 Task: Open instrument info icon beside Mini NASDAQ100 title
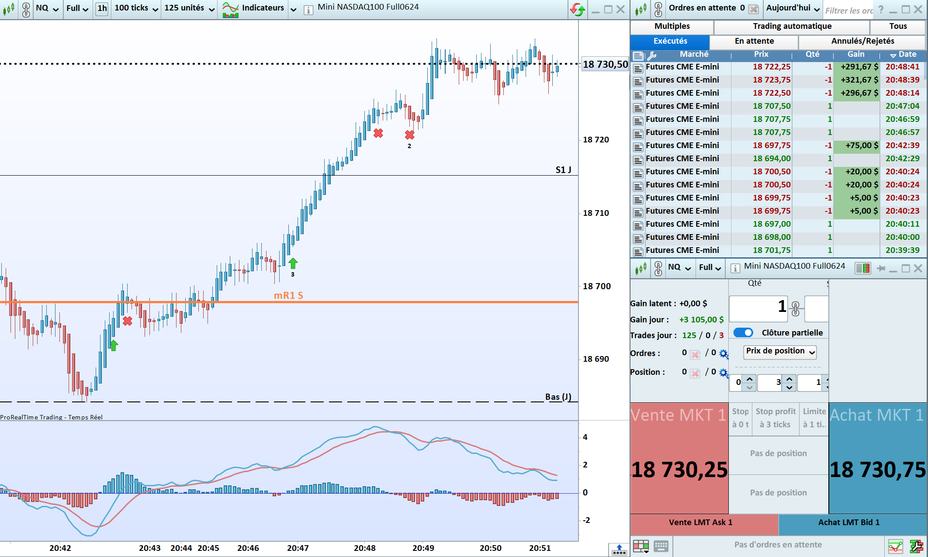[x=308, y=10]
